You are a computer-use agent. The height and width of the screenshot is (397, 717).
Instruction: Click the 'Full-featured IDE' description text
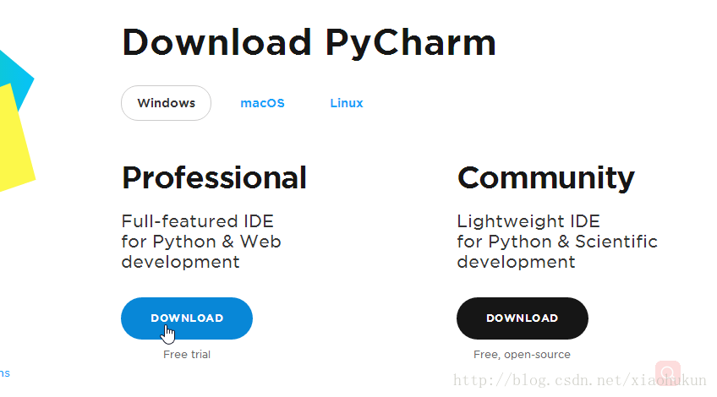(201, 242)
